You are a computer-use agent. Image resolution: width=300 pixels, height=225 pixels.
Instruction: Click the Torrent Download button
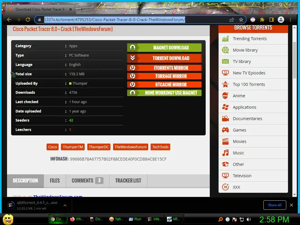point(164,58)
